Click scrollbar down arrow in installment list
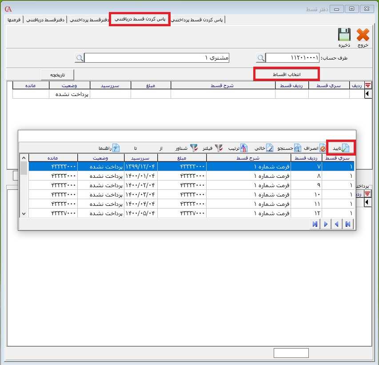The height and width of the screenshot is (365, 379). 24,214
